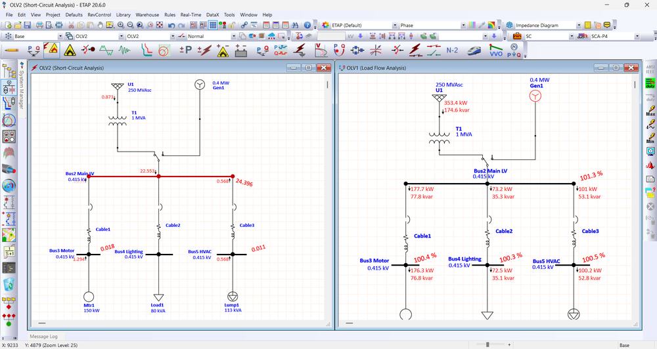Open the Tools menu
Viewport: 657px width, 349px height.
(229, 14)
